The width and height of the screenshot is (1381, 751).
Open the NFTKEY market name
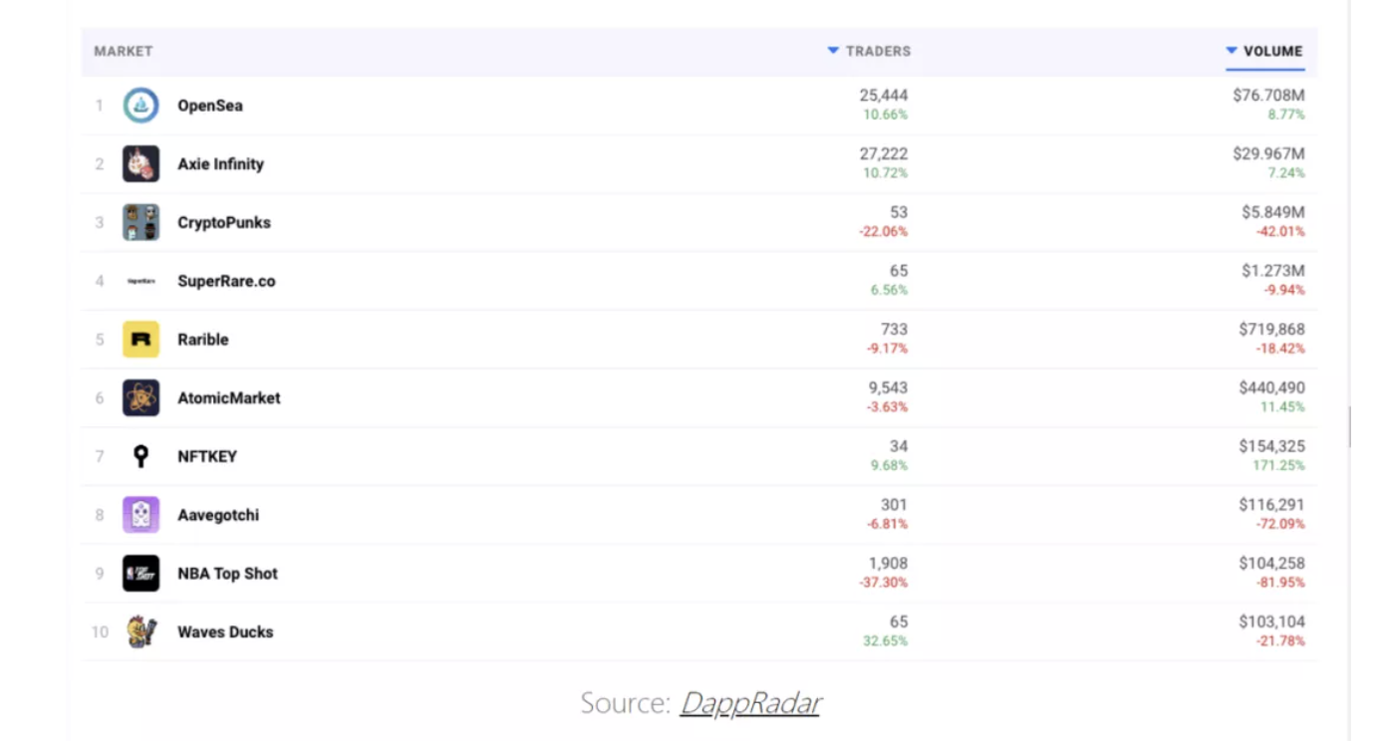click(x=207, y=457)
